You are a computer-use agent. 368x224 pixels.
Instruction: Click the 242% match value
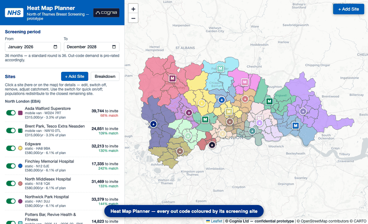click(108, 169)
